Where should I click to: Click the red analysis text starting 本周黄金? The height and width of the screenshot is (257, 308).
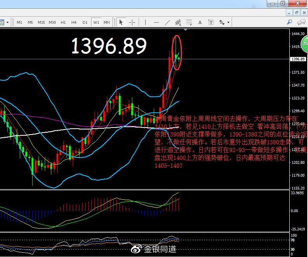(x=230, y=142)
